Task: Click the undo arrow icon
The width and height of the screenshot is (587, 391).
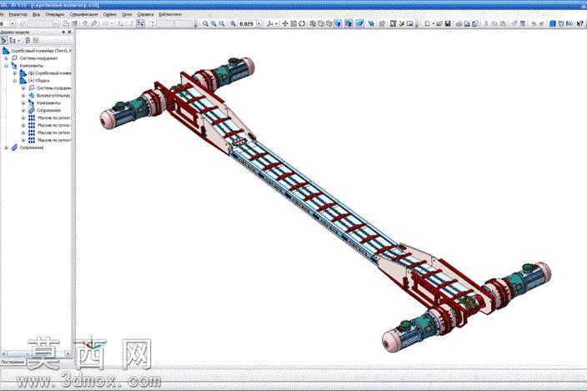Action: click(534, 23)
